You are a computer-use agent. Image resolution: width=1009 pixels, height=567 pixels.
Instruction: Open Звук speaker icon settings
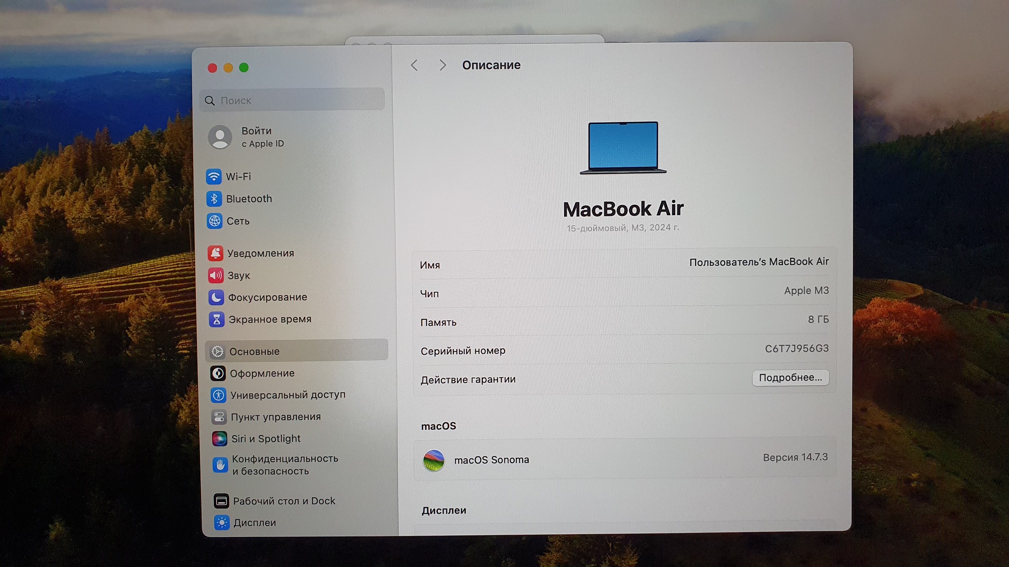point(216,275)
